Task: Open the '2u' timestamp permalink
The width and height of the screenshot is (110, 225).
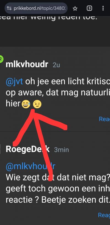Action: (x=56, y=65)
